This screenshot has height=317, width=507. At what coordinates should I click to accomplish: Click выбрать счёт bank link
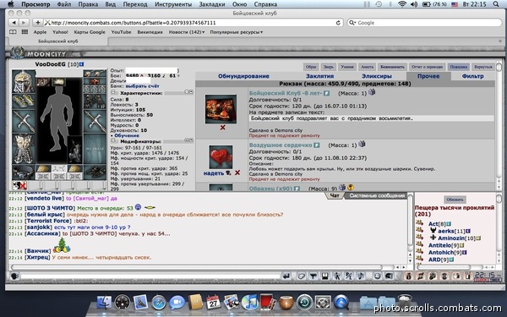(142, 86)
